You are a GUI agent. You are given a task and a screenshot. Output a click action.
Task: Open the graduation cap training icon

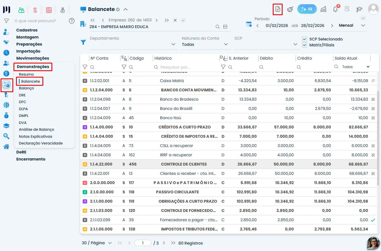tap(359, 9)
